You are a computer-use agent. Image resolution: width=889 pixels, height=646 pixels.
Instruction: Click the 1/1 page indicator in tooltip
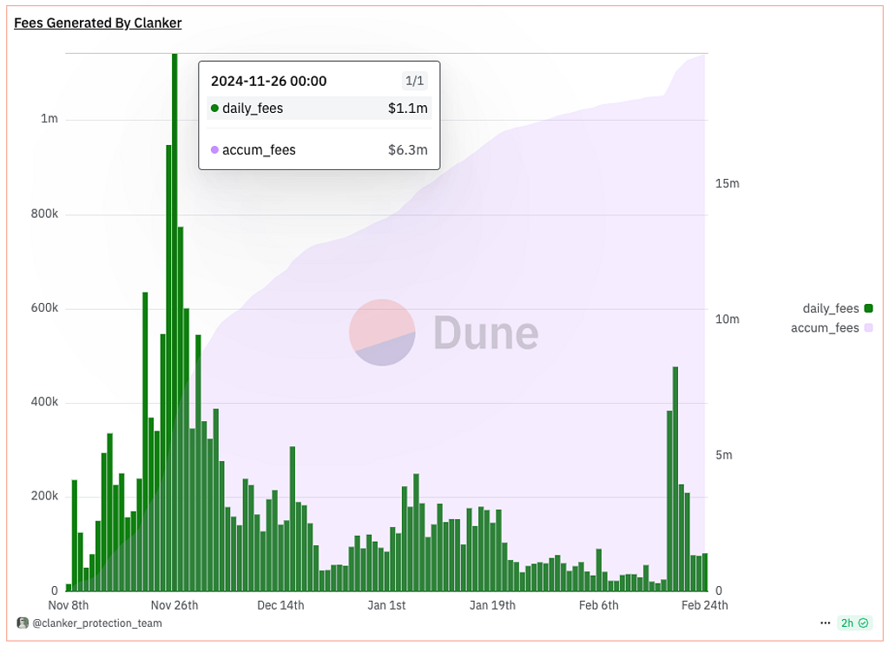tap(414, 81)
